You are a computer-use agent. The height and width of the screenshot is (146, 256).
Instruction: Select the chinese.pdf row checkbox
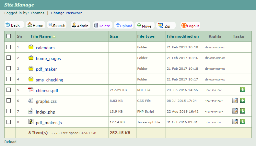[9, 90]
